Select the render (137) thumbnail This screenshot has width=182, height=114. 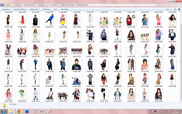coord(104,51)
